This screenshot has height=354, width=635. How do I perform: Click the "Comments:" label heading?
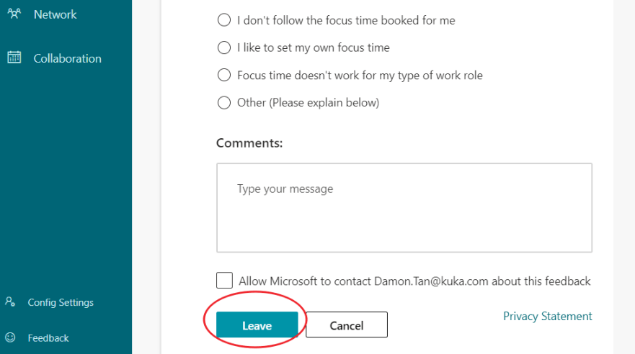[249, 143]
